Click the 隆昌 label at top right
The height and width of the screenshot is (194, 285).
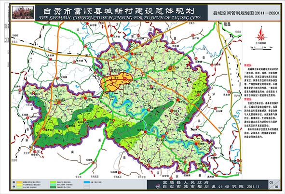[x=227, y=25]
